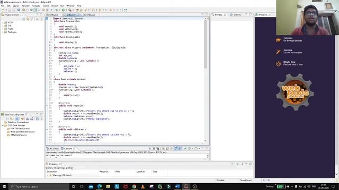Toggle Show Console on standard output change
339x190 pixels.
(176, 149)
